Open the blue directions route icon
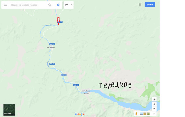The image size is (185, 117). coord(58,5)
